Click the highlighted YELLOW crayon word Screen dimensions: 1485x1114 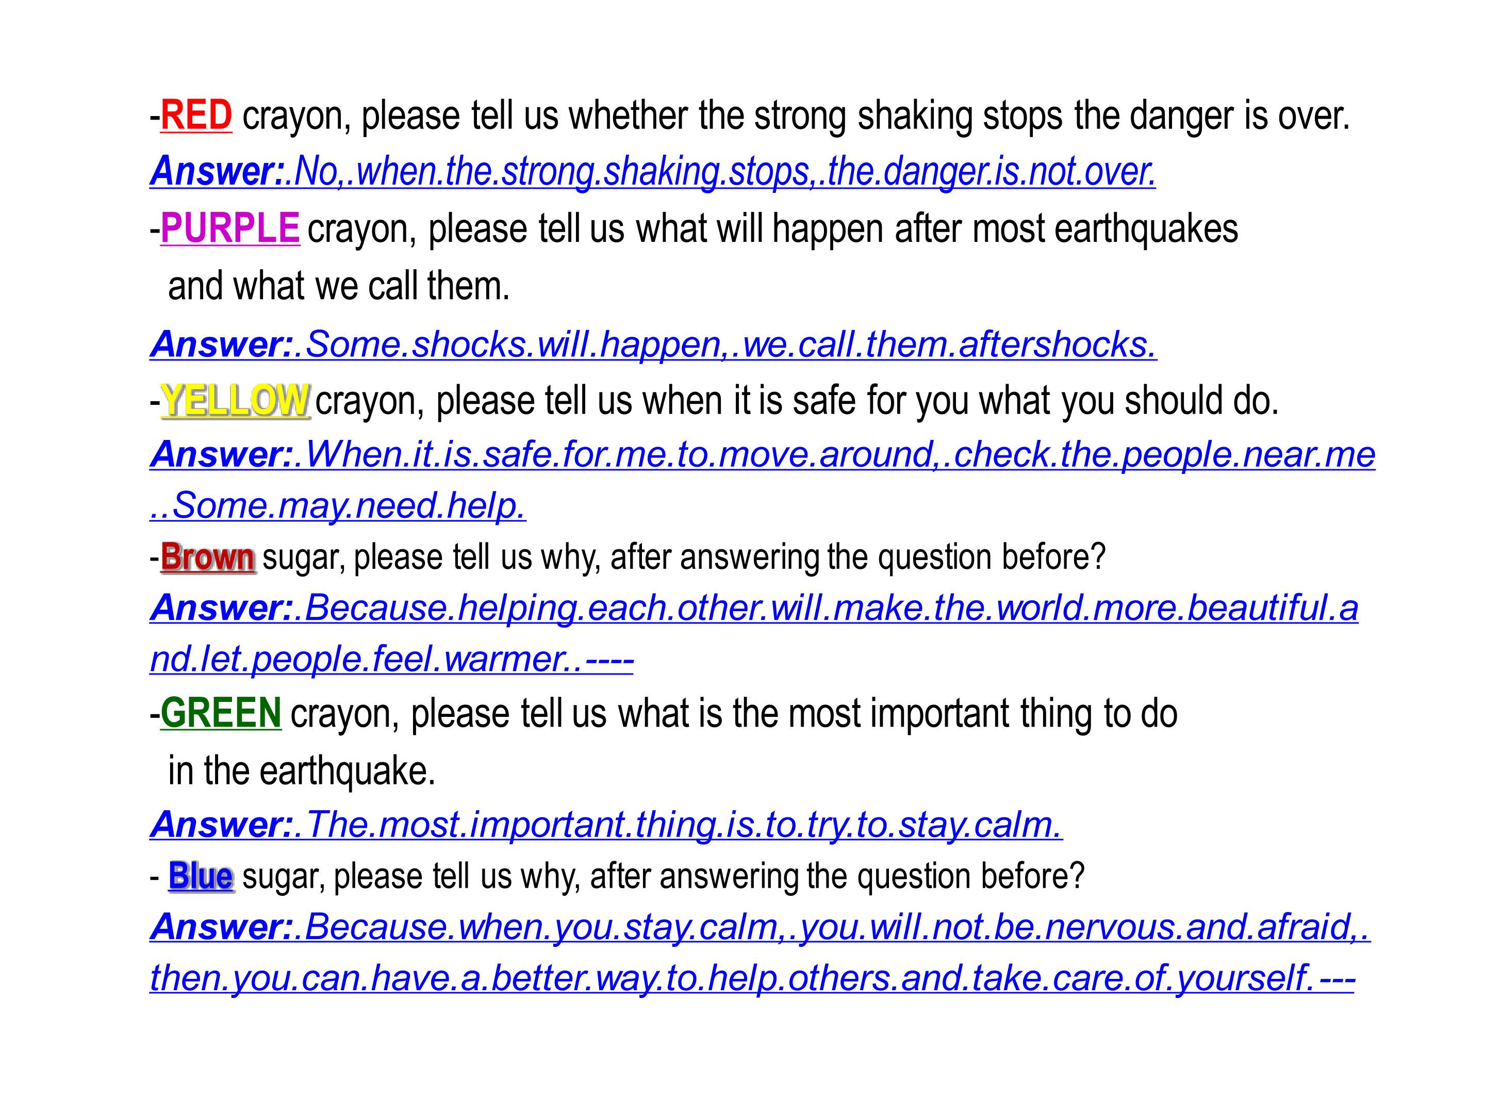pyautogui.click(x=236, y=401)
